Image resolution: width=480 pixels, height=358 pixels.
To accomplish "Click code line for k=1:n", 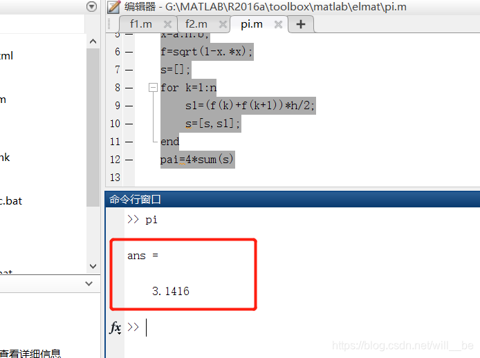I will (x=188, y=88).
